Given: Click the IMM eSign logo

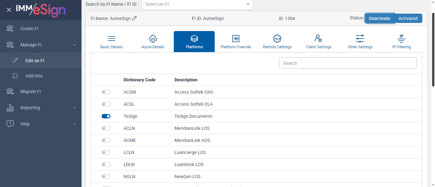Looking at the screenshot, I should point(41,10).
